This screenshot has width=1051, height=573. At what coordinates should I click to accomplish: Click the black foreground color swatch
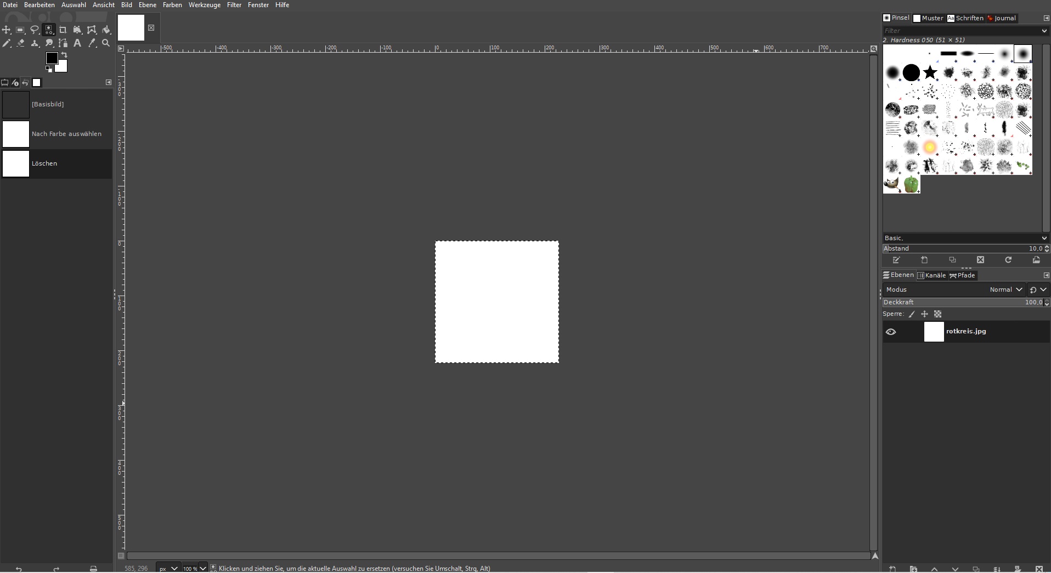52,58
